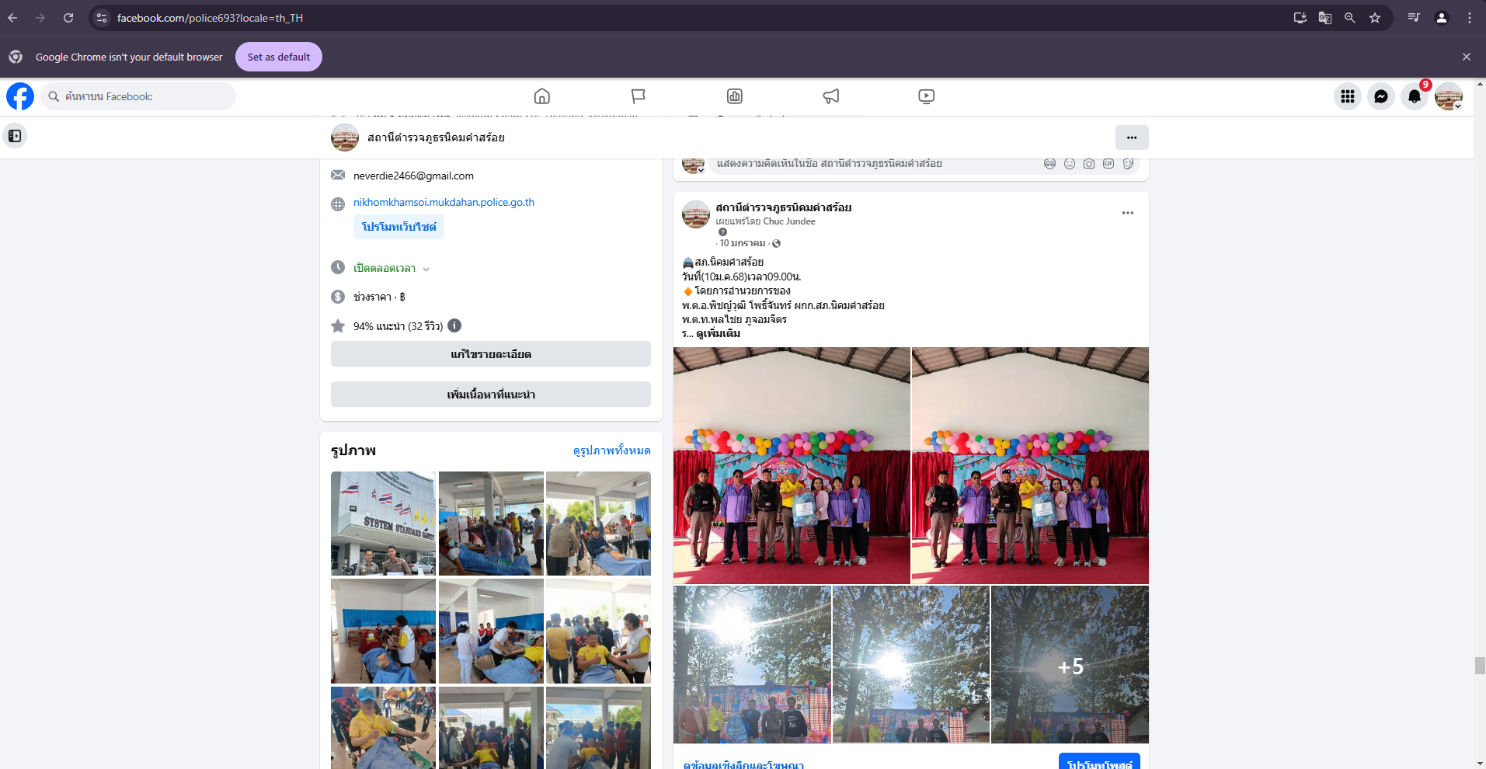Expand the opening hours dropdown

point(426,269)
